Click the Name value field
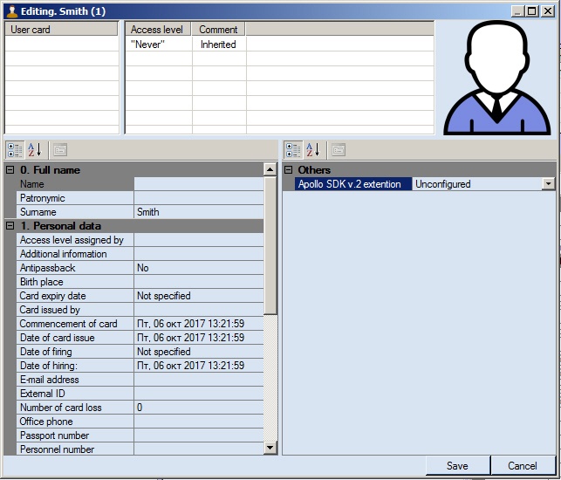The width and height of the screenshot is (561, 480). tap(199, 184)
